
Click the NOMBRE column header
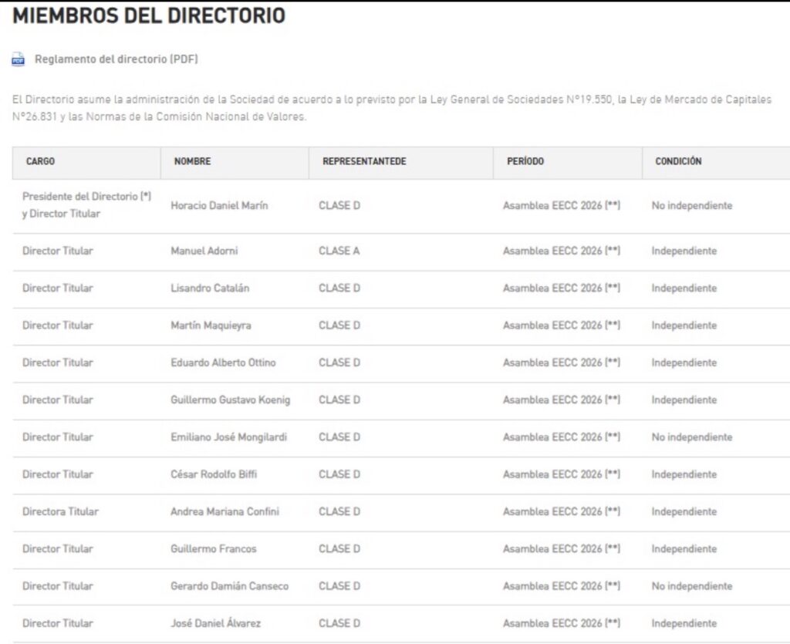192,161
